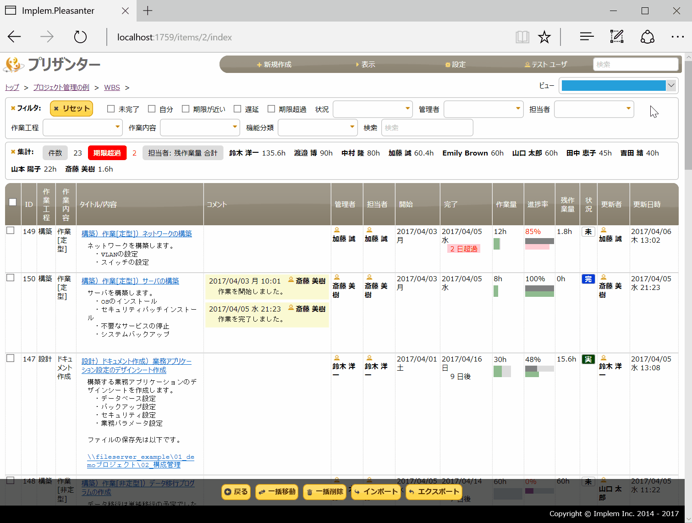
Task: Click user icon on 21:23 comment
Action: coord(291,307)
